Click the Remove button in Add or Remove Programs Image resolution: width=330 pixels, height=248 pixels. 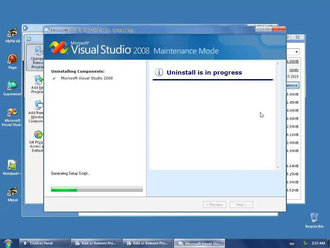point(293,85)
